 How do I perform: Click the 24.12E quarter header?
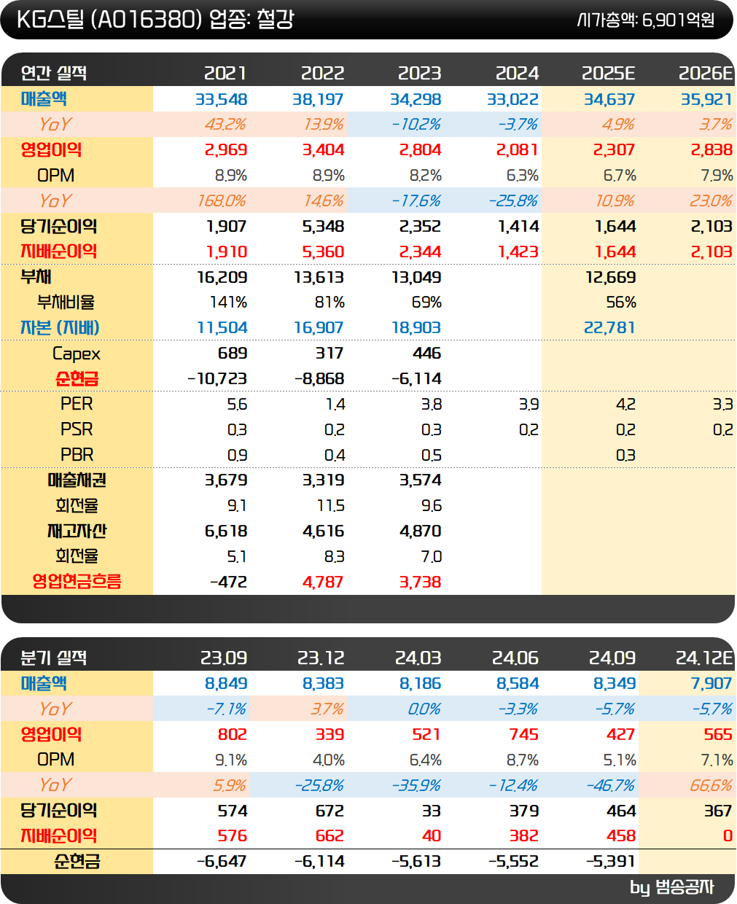click(704, 658)
